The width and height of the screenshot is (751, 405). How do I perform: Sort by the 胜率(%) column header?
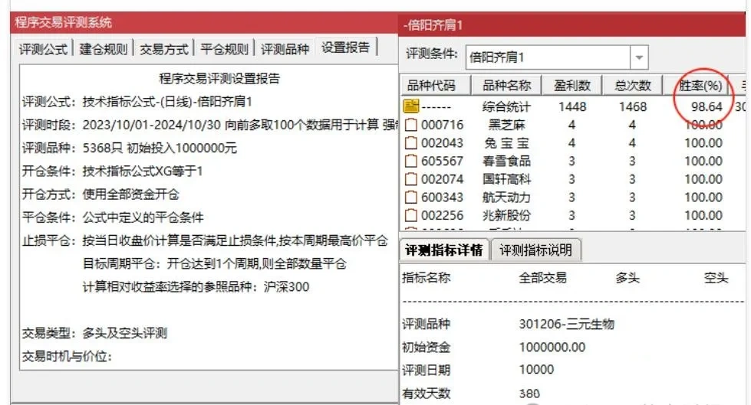click(701, 86)
